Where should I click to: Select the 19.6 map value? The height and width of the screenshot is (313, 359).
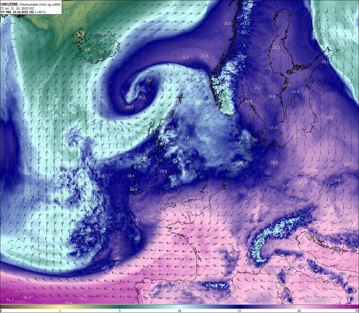click(91, 231)
